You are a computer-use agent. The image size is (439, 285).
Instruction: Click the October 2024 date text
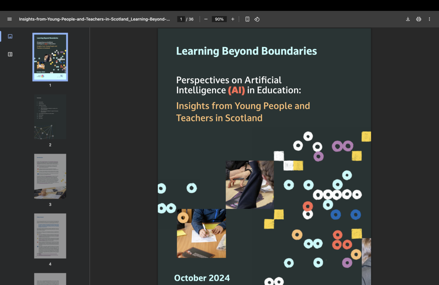tap(202, 278)
